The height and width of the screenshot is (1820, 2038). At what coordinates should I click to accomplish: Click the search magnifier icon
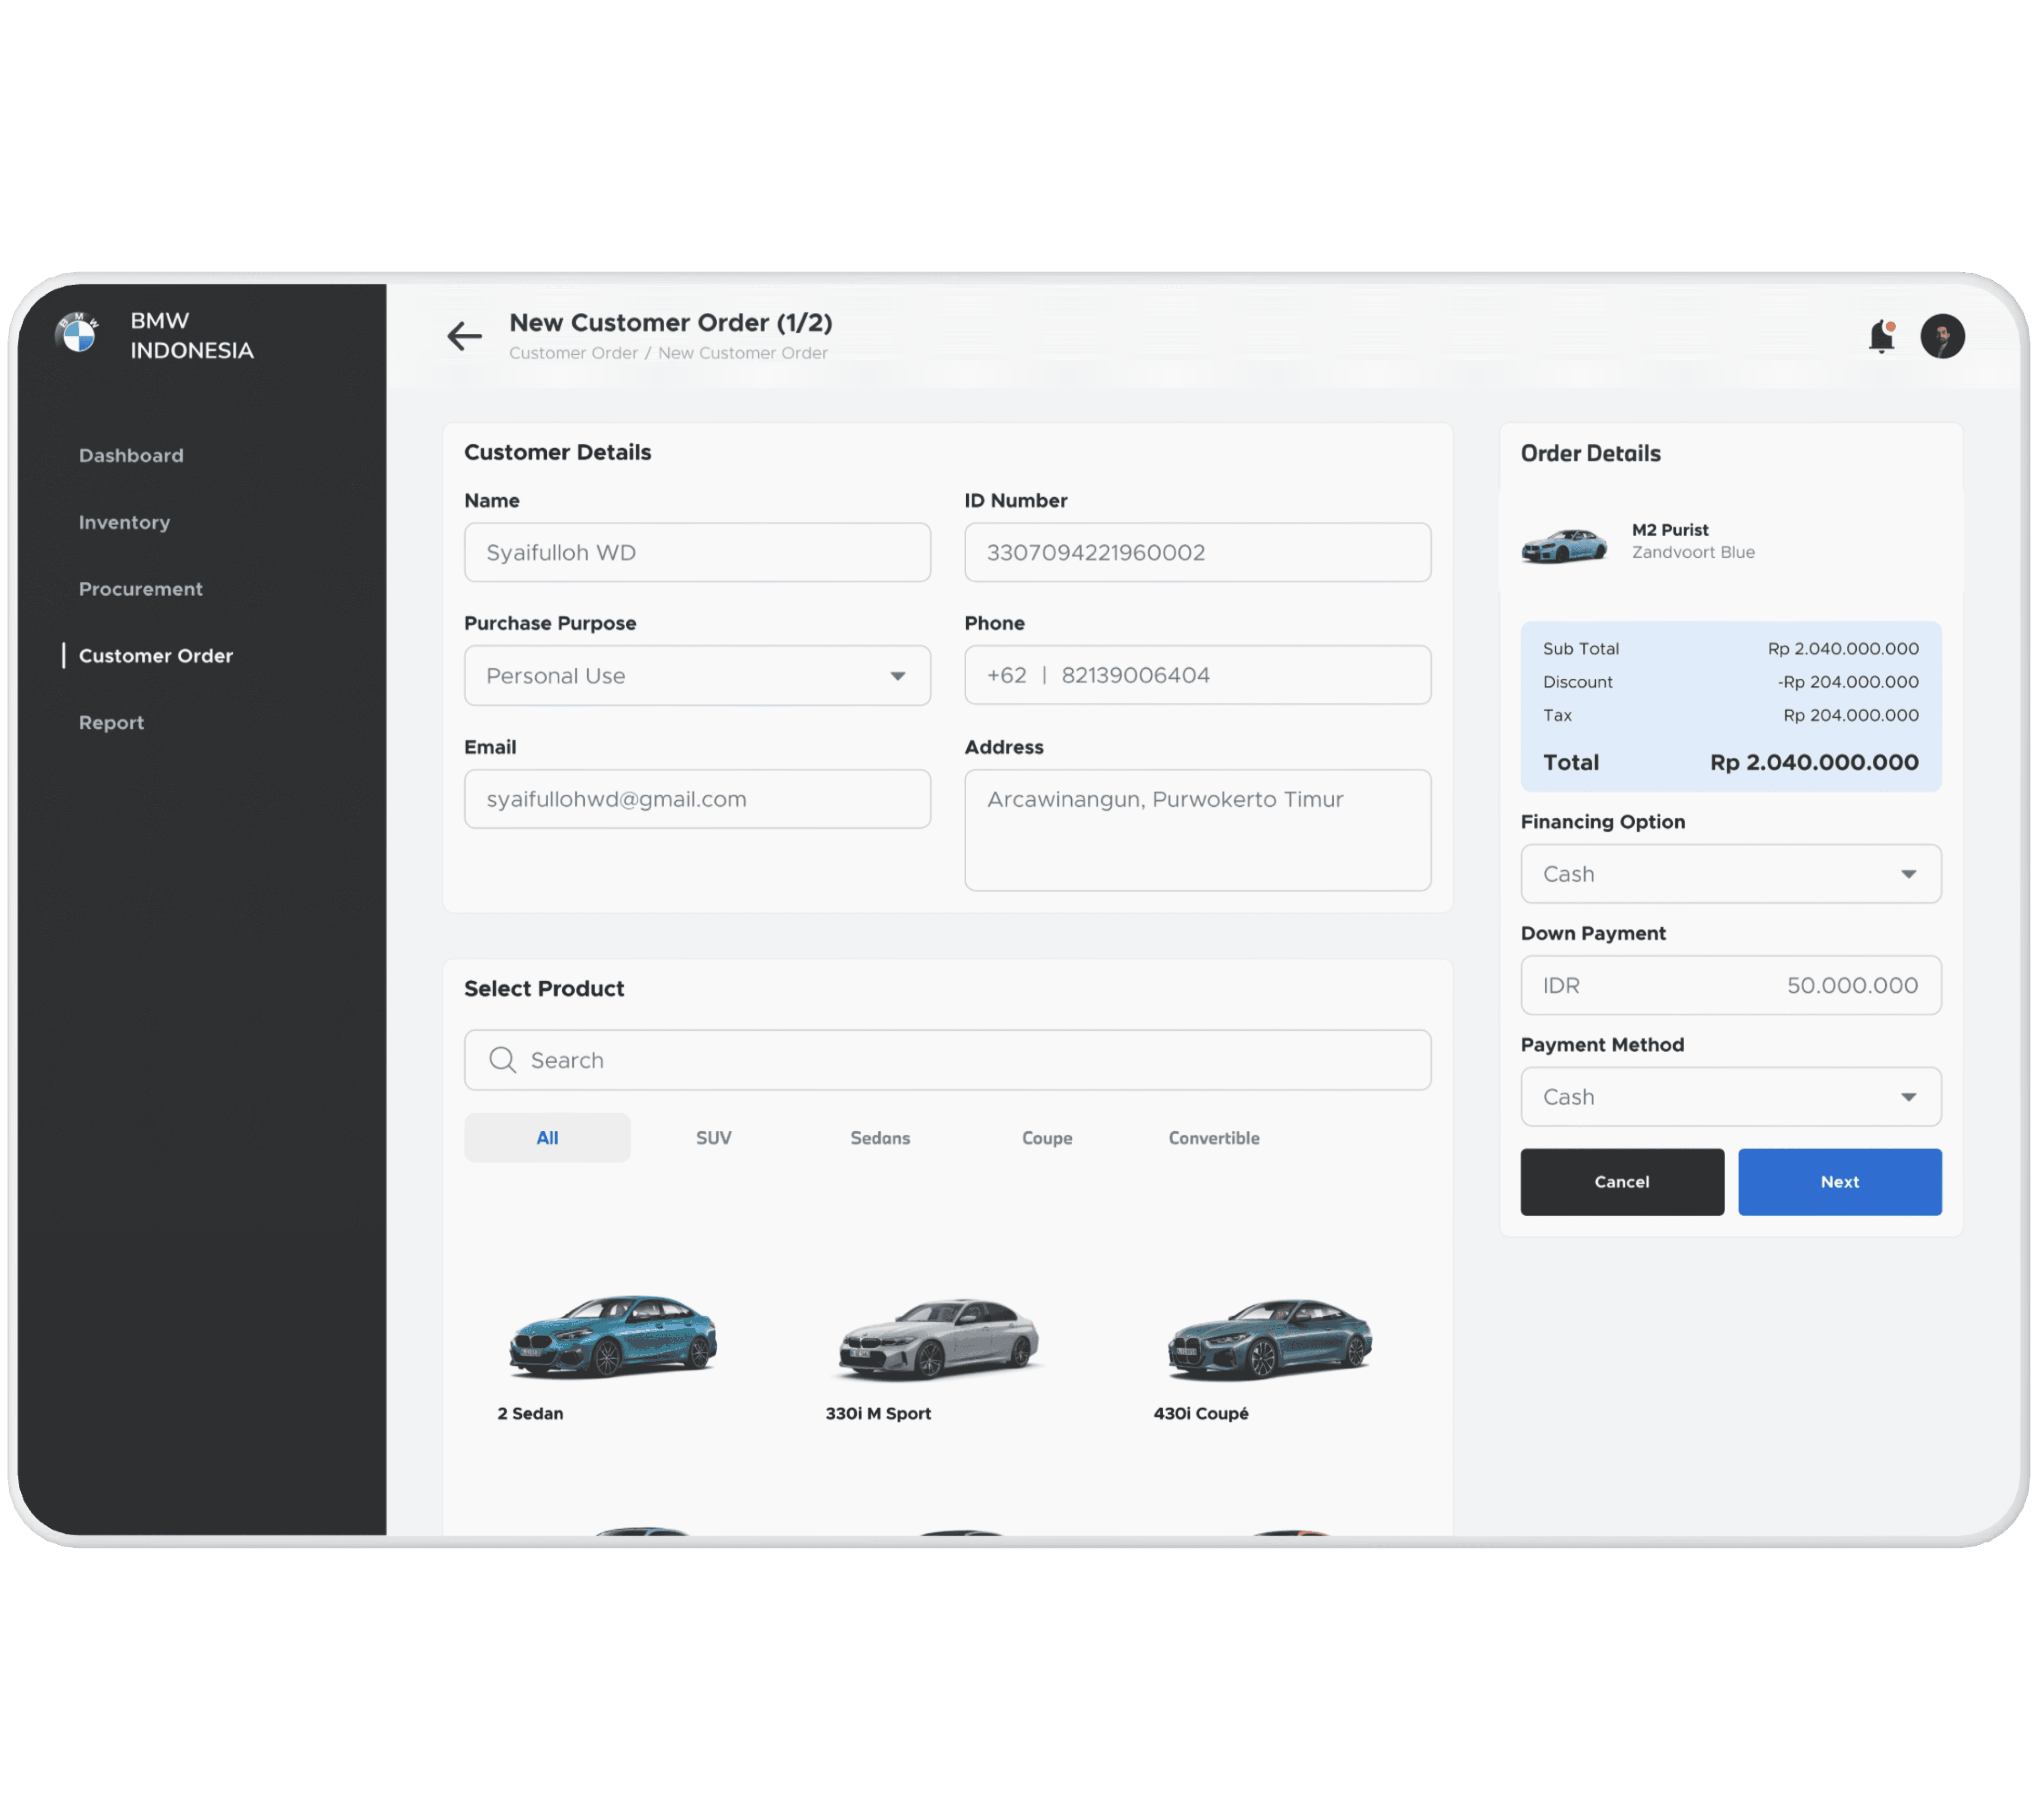coord(503,1060)
